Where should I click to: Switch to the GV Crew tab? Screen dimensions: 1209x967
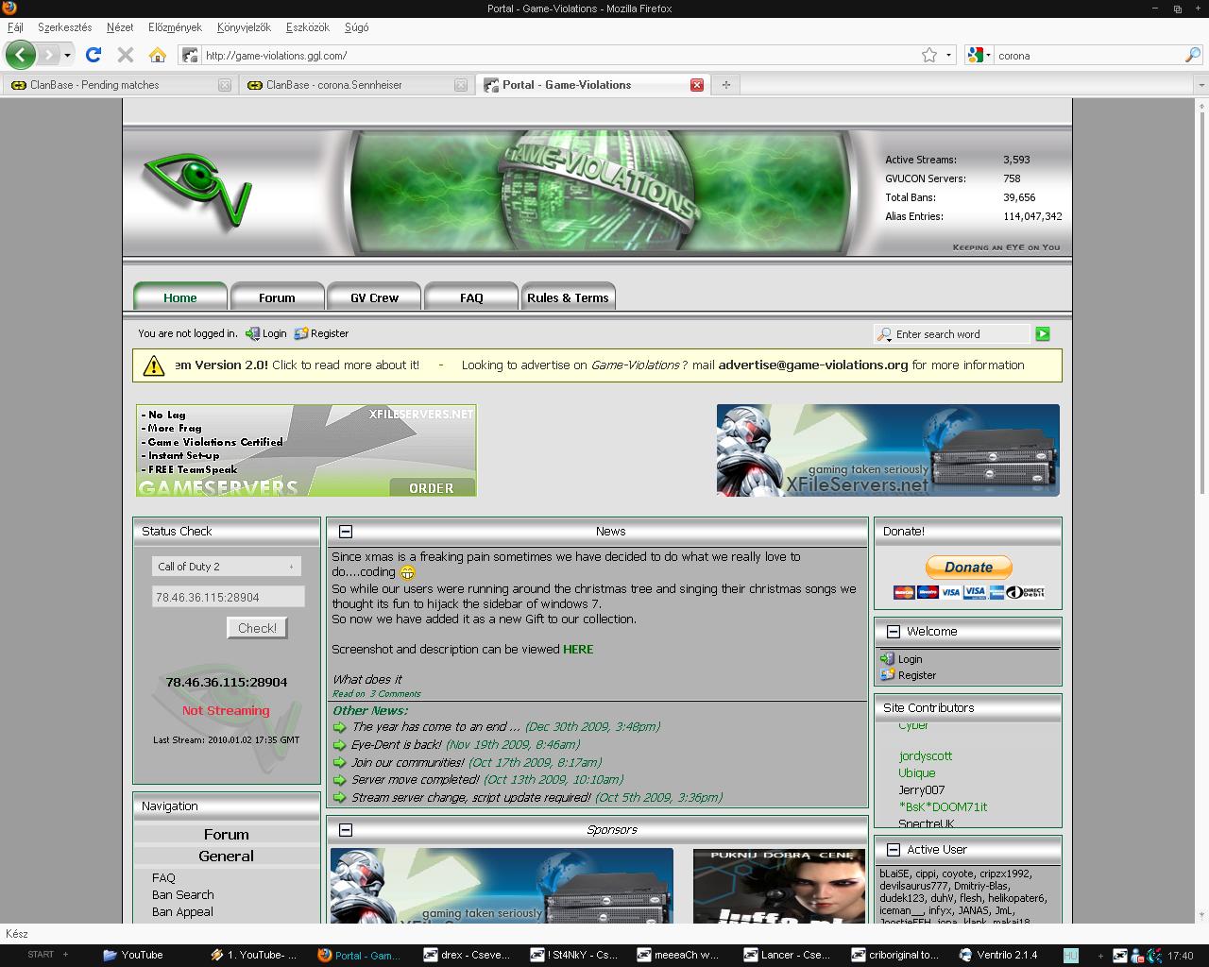(374, 297)
